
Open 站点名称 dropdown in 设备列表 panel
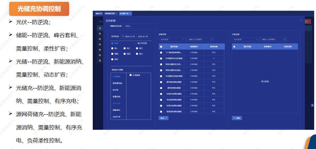[x=172, y=39]
